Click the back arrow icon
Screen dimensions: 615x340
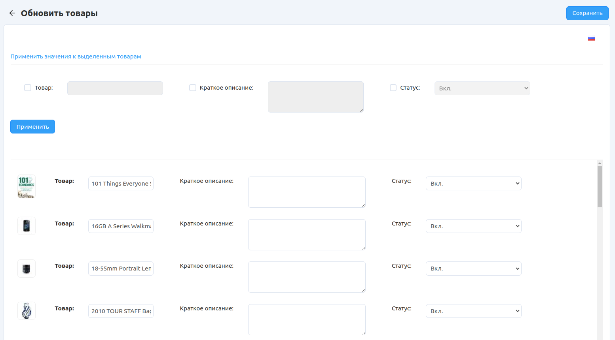pyautogui.click(x=12, y=13)
